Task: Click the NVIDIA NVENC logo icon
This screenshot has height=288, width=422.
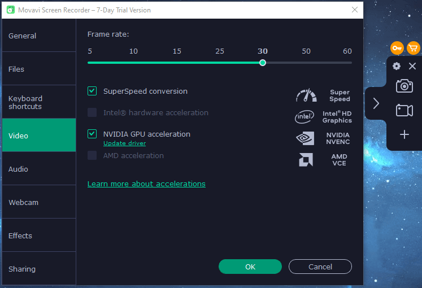Action: click(x=305, y=138)
